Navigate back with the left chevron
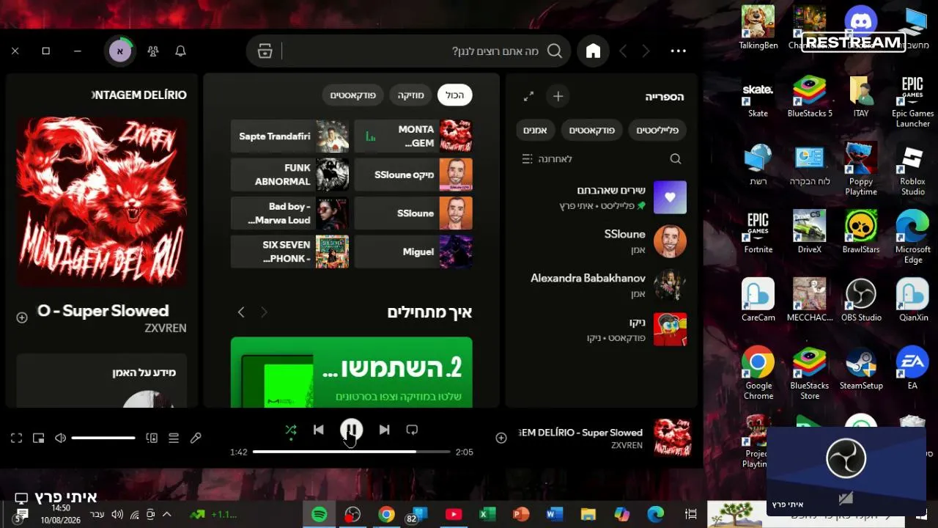Image resolution: width=938 pixels, height=528 pixels. [623, 51]
